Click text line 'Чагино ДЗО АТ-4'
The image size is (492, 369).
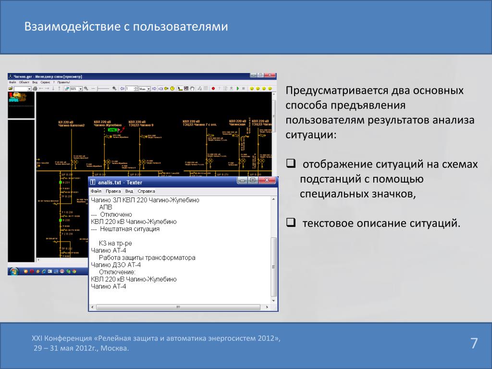click(x=116, y=265)
